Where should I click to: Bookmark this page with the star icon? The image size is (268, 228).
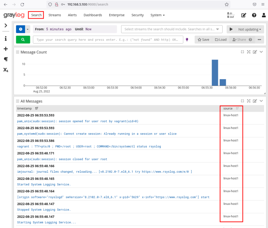pos(227,4)
